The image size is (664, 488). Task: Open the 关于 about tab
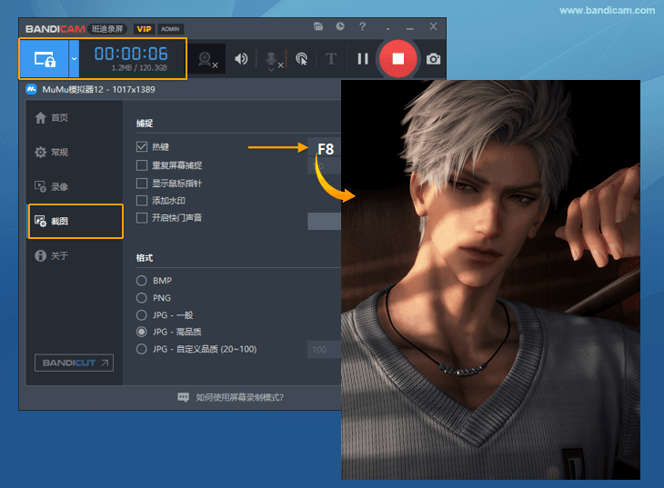click(75, 255)
